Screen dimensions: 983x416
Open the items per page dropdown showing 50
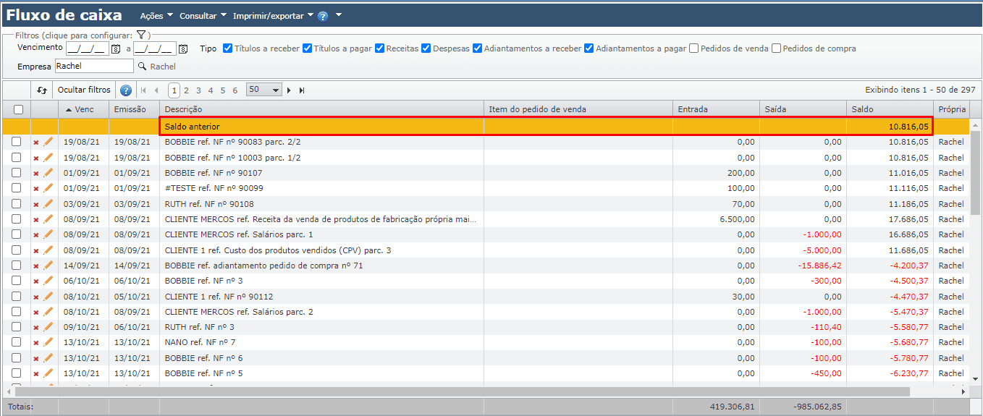coord(263,90)
